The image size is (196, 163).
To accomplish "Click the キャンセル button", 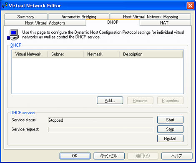I will point(109,156).
